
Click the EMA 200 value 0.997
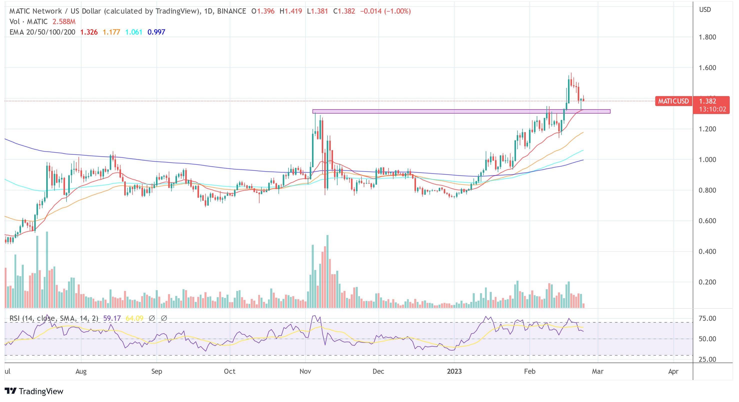pyautogui.click(x=156, y=32)
